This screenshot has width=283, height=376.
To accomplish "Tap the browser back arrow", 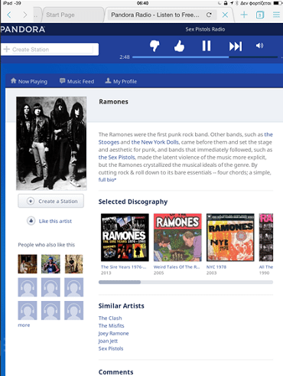I will coord(9,15).
